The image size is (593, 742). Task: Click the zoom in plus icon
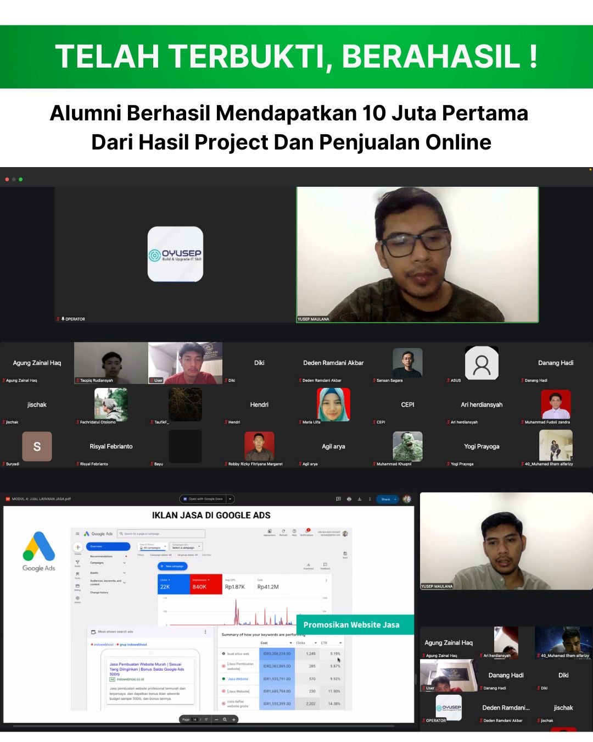[234, 719]
